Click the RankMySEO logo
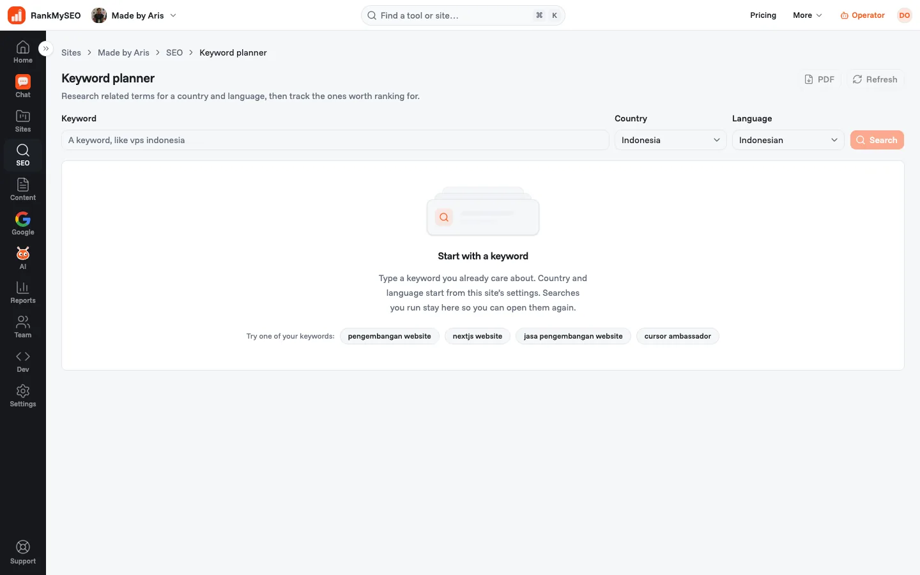920x575 pixels. click(x=44, y=15)
